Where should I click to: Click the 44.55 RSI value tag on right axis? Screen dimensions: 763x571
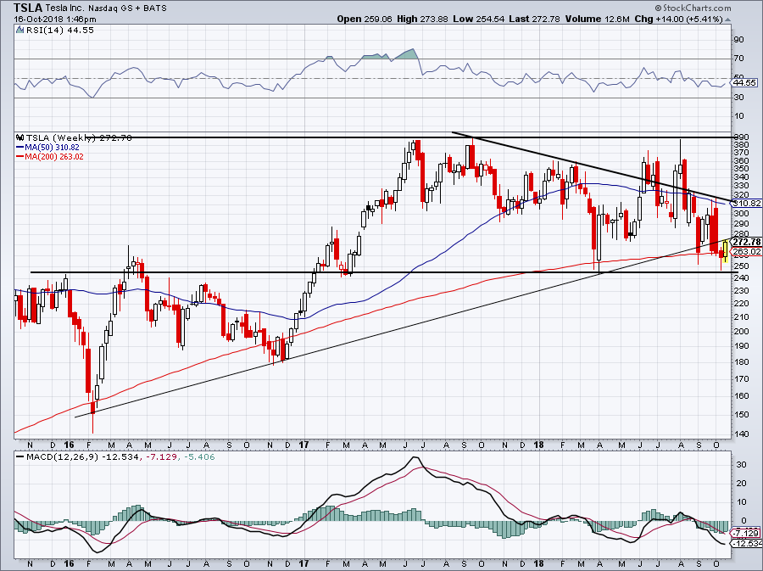[745, 83]
